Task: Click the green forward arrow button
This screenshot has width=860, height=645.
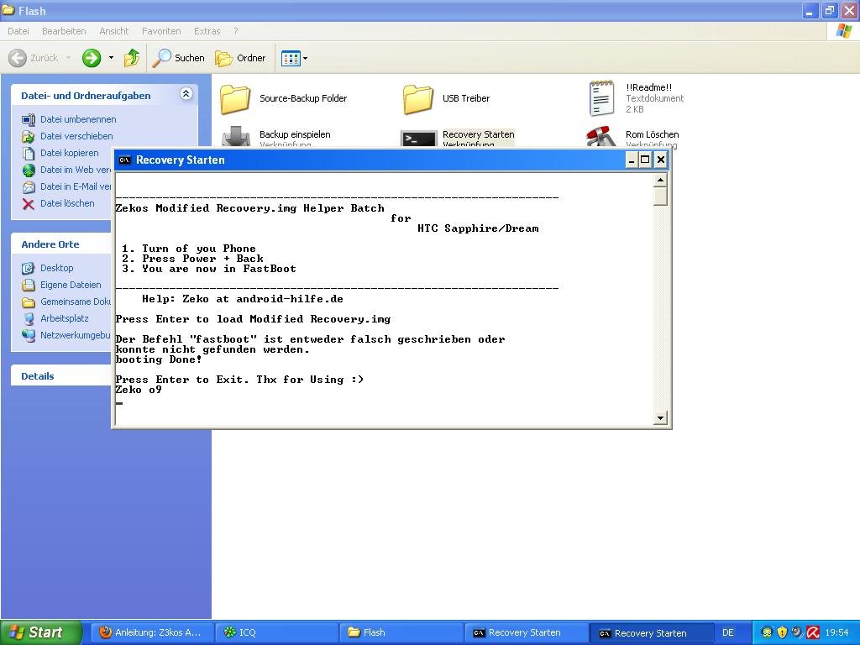Action: 92,58
